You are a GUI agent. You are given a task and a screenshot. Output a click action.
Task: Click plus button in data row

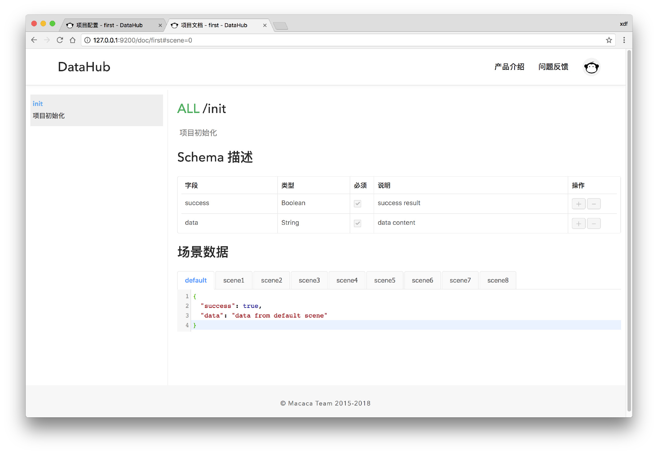[578, 223]
